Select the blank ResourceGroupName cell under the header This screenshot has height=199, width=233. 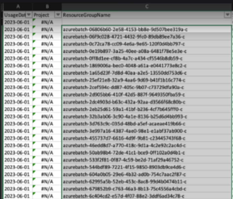(147, 22)
